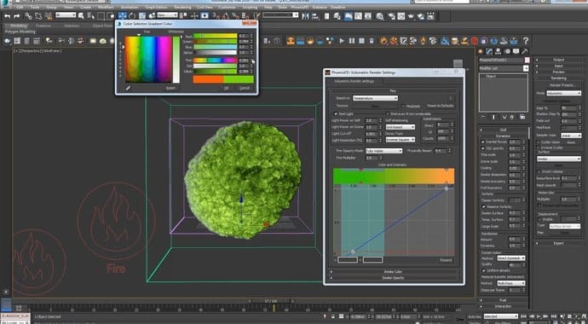Screen dimensions: 588x324
Task: Click the teapot Render Production icon
Action: point(412,15)
